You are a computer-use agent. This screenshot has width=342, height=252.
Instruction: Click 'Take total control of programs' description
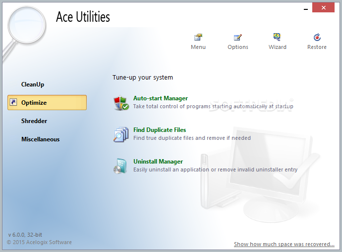pos(213,106)
